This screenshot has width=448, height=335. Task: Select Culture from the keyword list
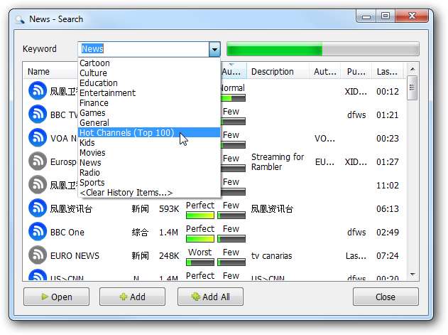point(149,73)
